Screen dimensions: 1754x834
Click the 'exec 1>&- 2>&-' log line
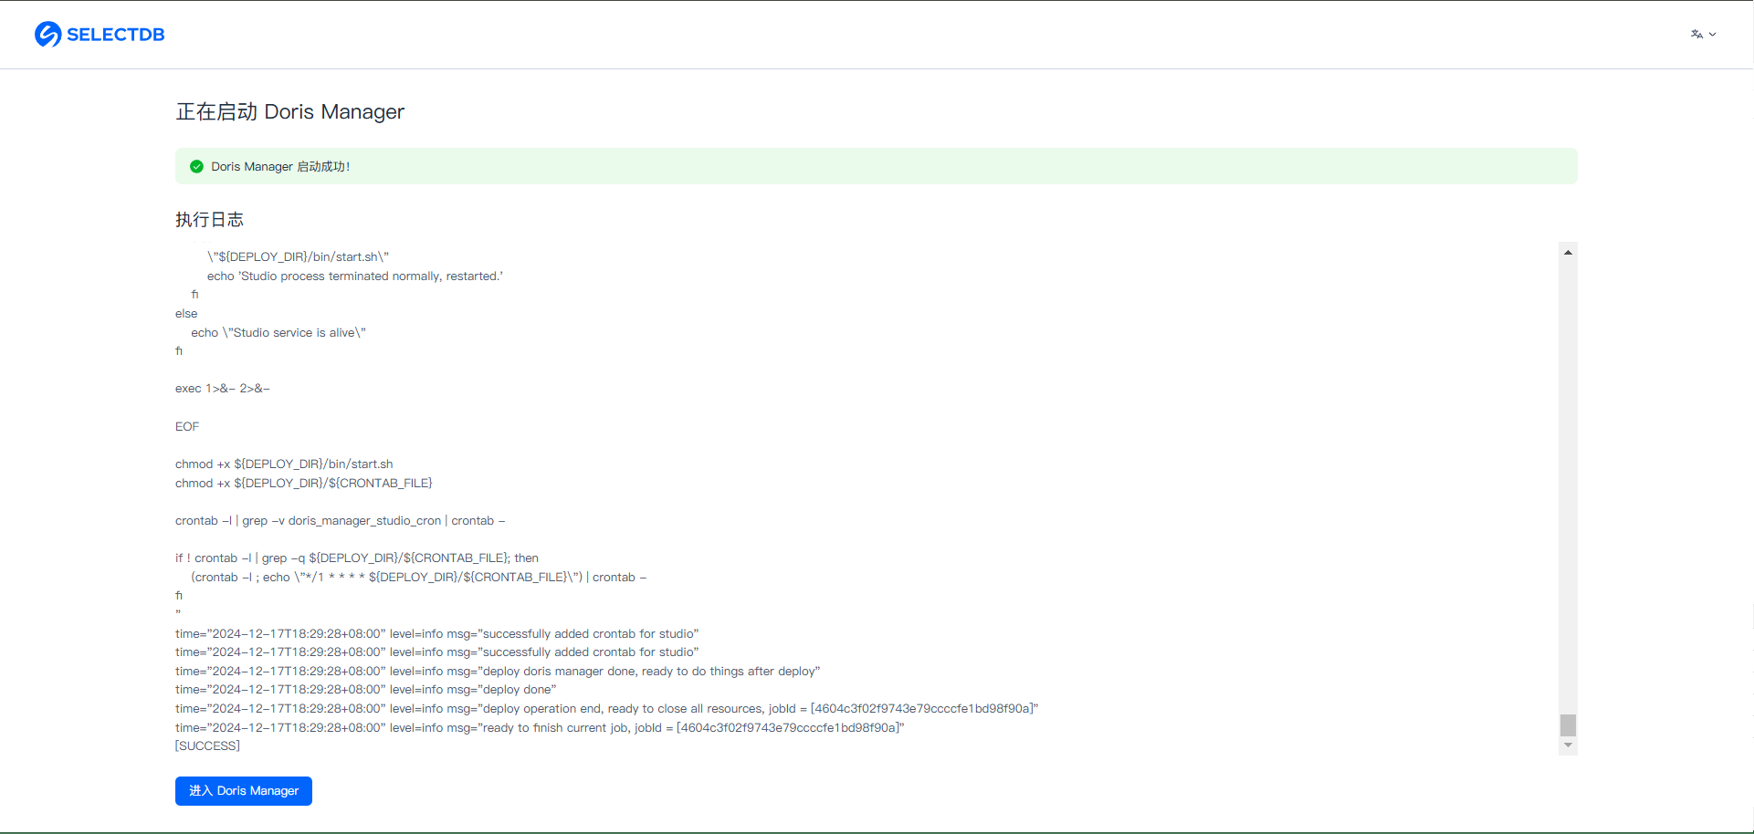click(222, 389)
